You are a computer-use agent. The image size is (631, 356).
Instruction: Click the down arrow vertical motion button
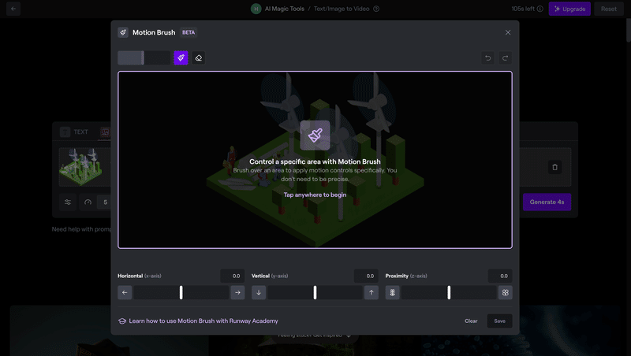pos(259,292)
